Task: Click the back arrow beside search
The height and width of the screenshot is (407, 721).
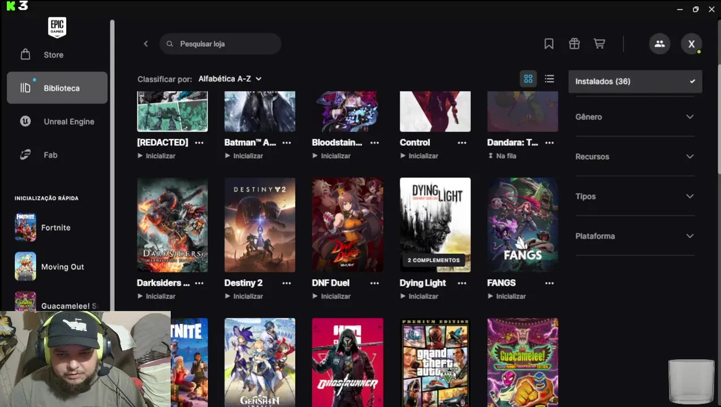Action: (x=146, y=44)
